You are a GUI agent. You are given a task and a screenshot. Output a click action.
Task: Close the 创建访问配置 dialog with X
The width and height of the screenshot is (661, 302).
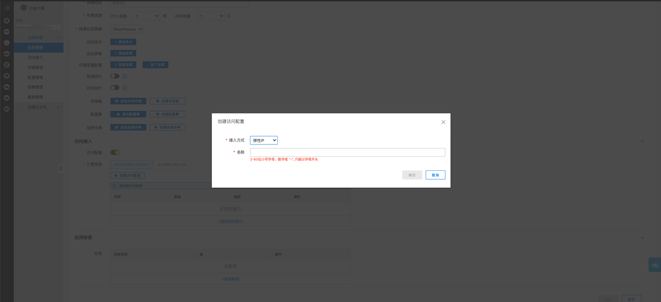[x=443, y=122]
